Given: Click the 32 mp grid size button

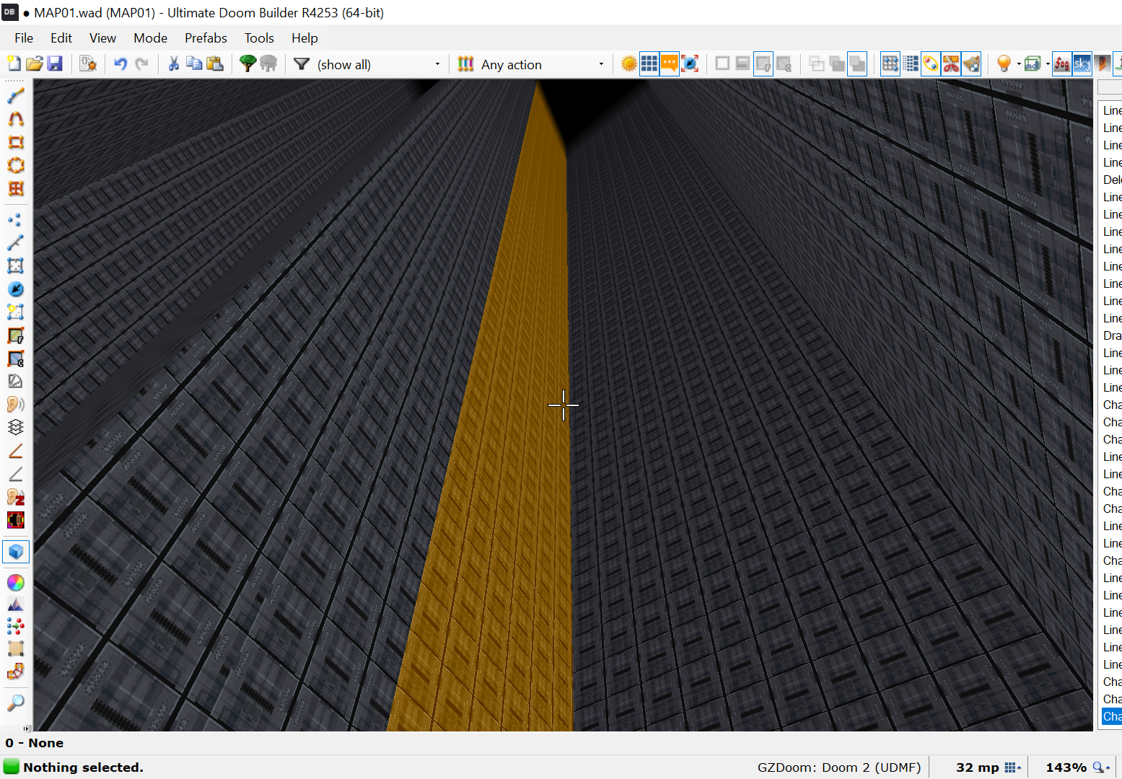Looking at the screenshot, I should [987, 767].
